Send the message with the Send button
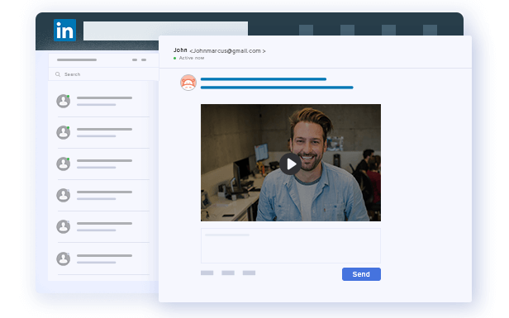This screenshot has height=318, width=509. tap(361, 274)
